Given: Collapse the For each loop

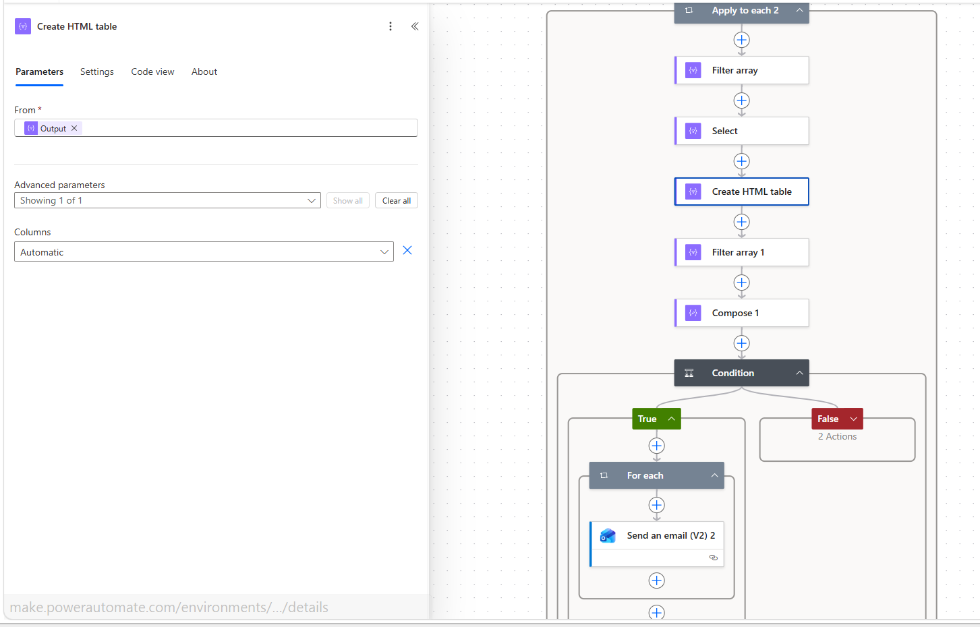Looking at the screenshot, I should [x=714, y=475].
